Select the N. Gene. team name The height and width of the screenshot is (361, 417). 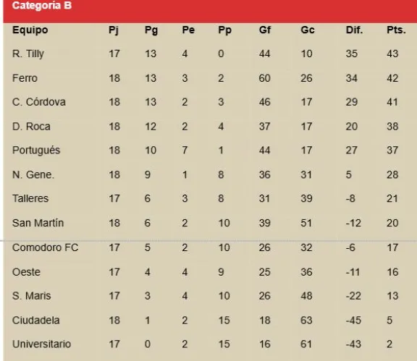(x=33, y=174)
